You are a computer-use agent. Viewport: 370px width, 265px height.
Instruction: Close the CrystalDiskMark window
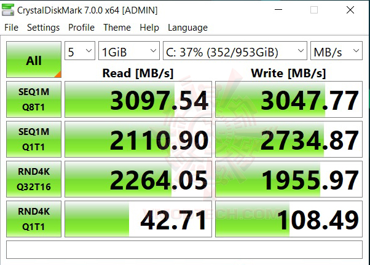click(x=350, y=10)
